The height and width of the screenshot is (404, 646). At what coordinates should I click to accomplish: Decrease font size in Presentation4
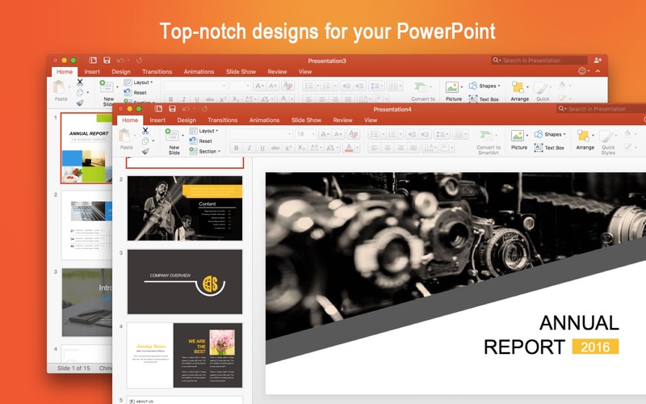[338, 134]
